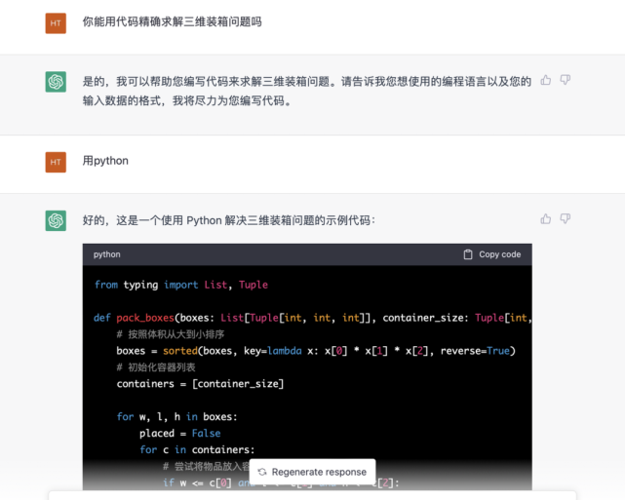This screenshot has width=625, height=500.
Task: Click the ChatGPT logo beside the code reply
Action: point(56,220)
